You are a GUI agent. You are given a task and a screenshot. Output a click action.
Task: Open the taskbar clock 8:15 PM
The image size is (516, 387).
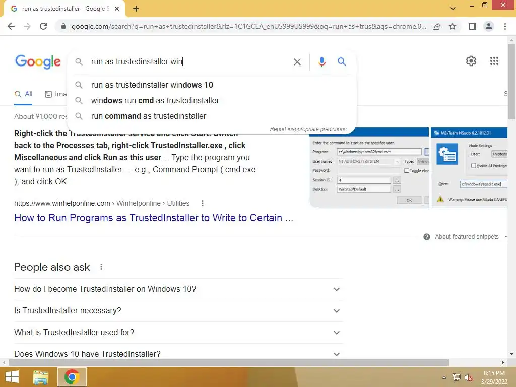(x=494, y=377)
